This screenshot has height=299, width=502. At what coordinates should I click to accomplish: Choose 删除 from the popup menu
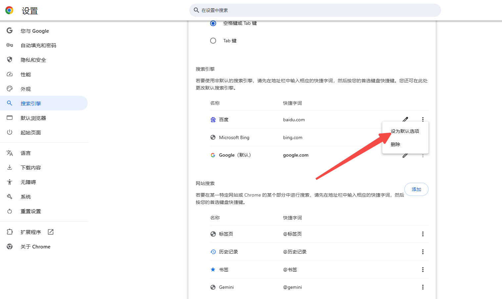(x=405, y=144)
